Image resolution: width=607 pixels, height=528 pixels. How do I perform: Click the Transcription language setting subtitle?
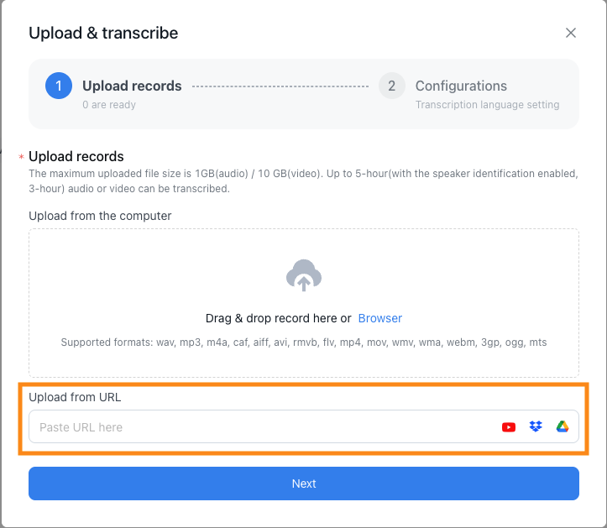[488, 105]
